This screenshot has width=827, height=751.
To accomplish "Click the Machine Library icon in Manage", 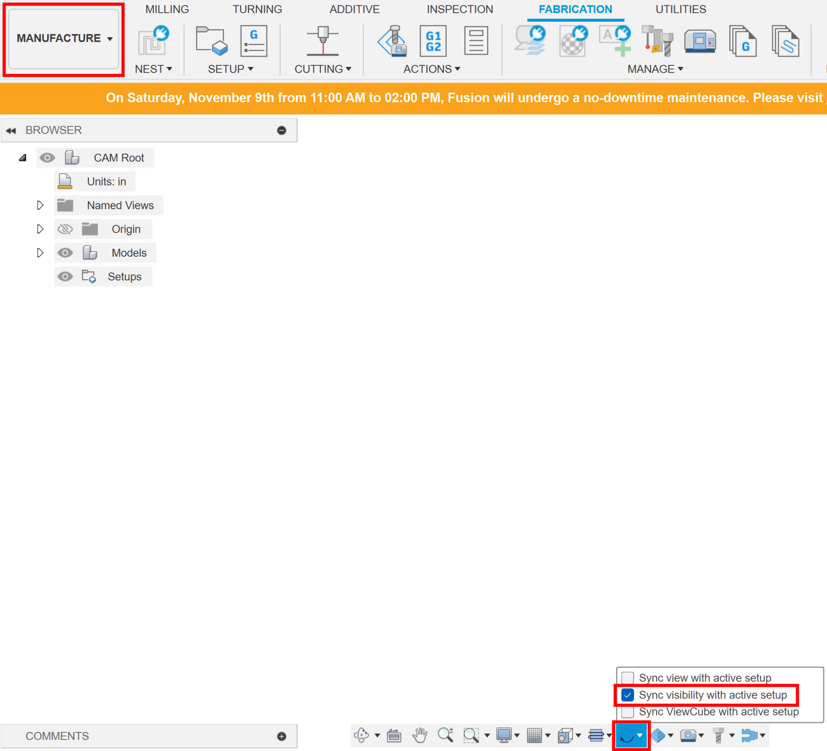I will (x=700, y=41).
